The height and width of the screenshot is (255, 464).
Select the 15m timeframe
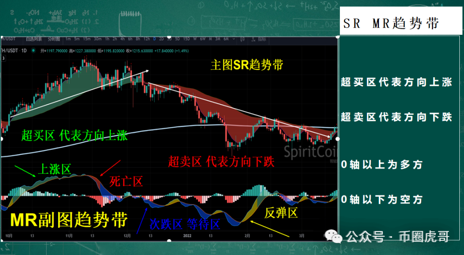pos(87,39)
